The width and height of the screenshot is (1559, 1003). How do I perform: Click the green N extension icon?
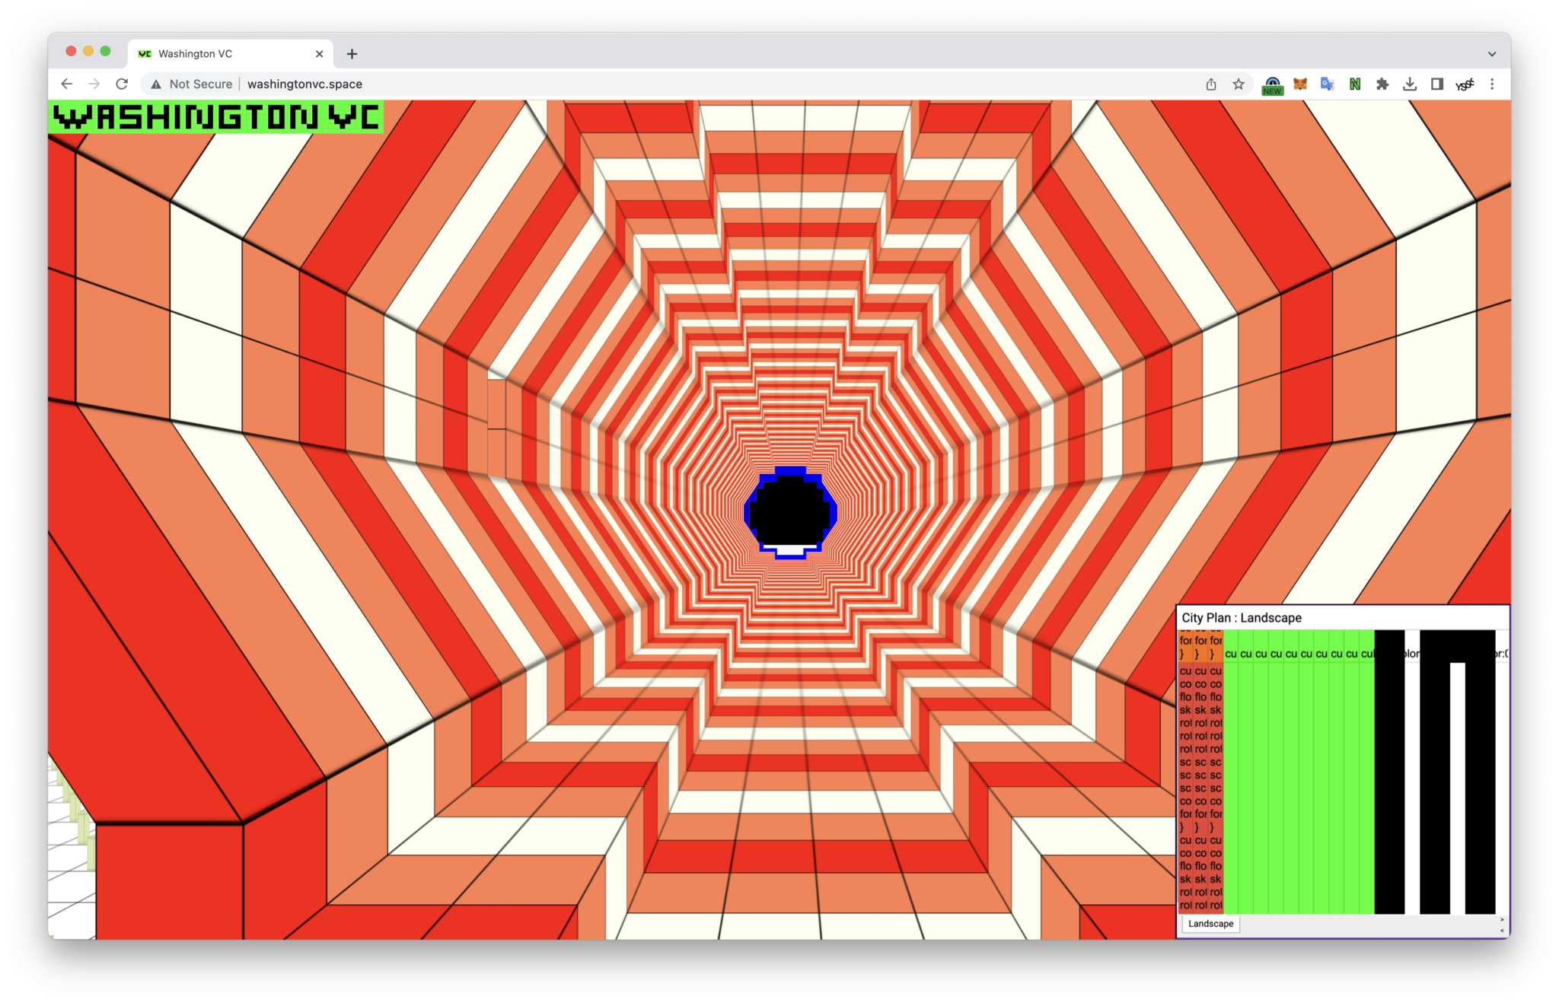click(1355, 84)
